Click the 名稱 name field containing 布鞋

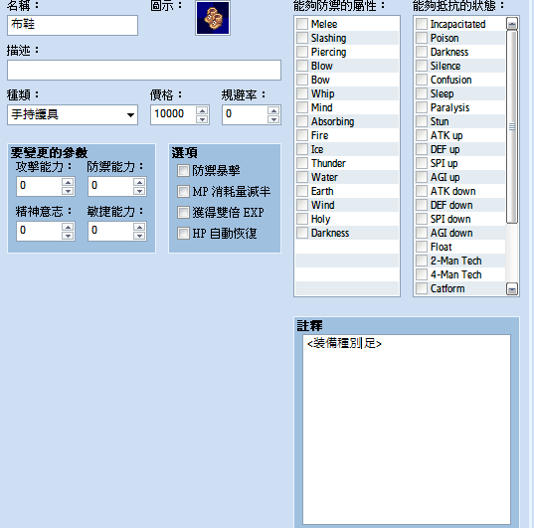(x=73, y=25)
